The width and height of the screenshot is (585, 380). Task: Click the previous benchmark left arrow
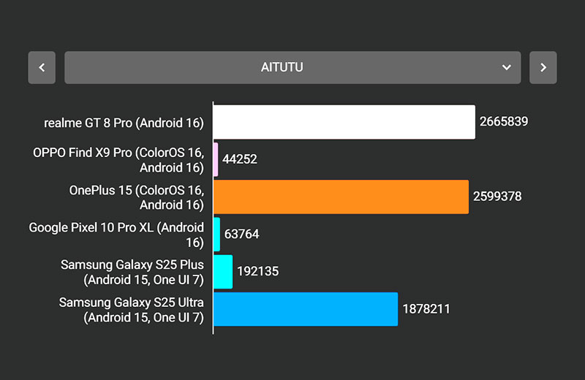coord(42,67)
